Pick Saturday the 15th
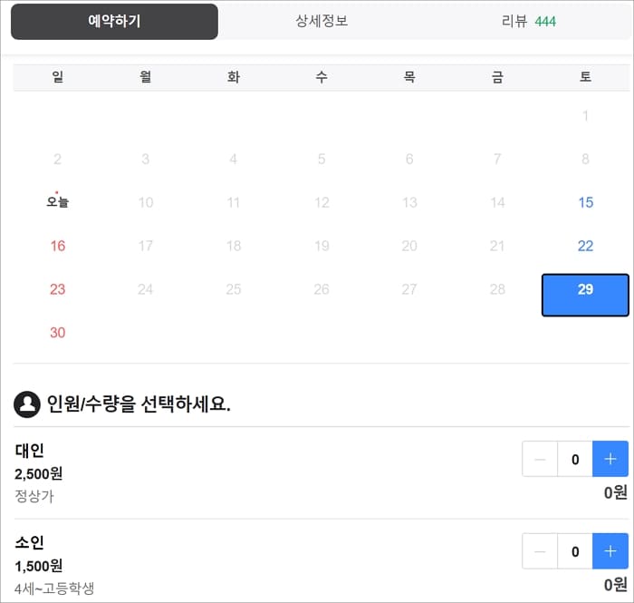The image size is (634, 603). (x=585, y=202)
